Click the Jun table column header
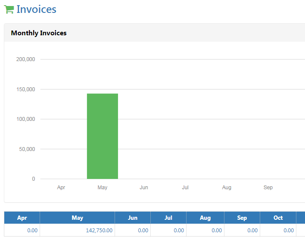Image resolution: width=305 pixels, height=240 pixels. pyautogui.click(x=133, y=218)
